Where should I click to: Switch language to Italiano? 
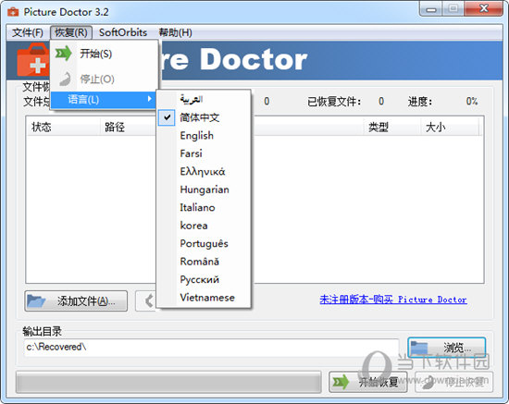click(204, 207)
